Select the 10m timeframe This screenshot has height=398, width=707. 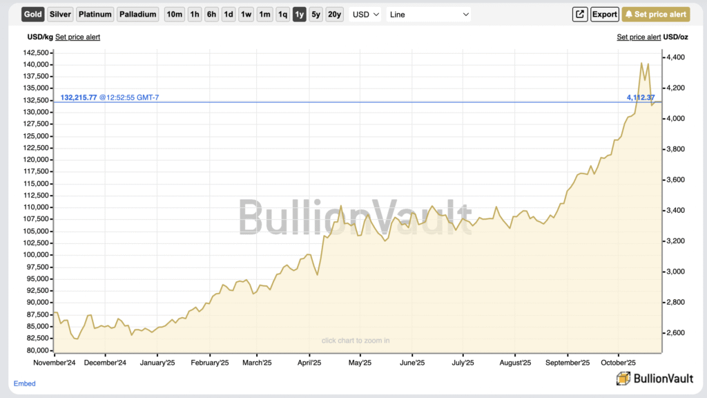tap(174, 14)
